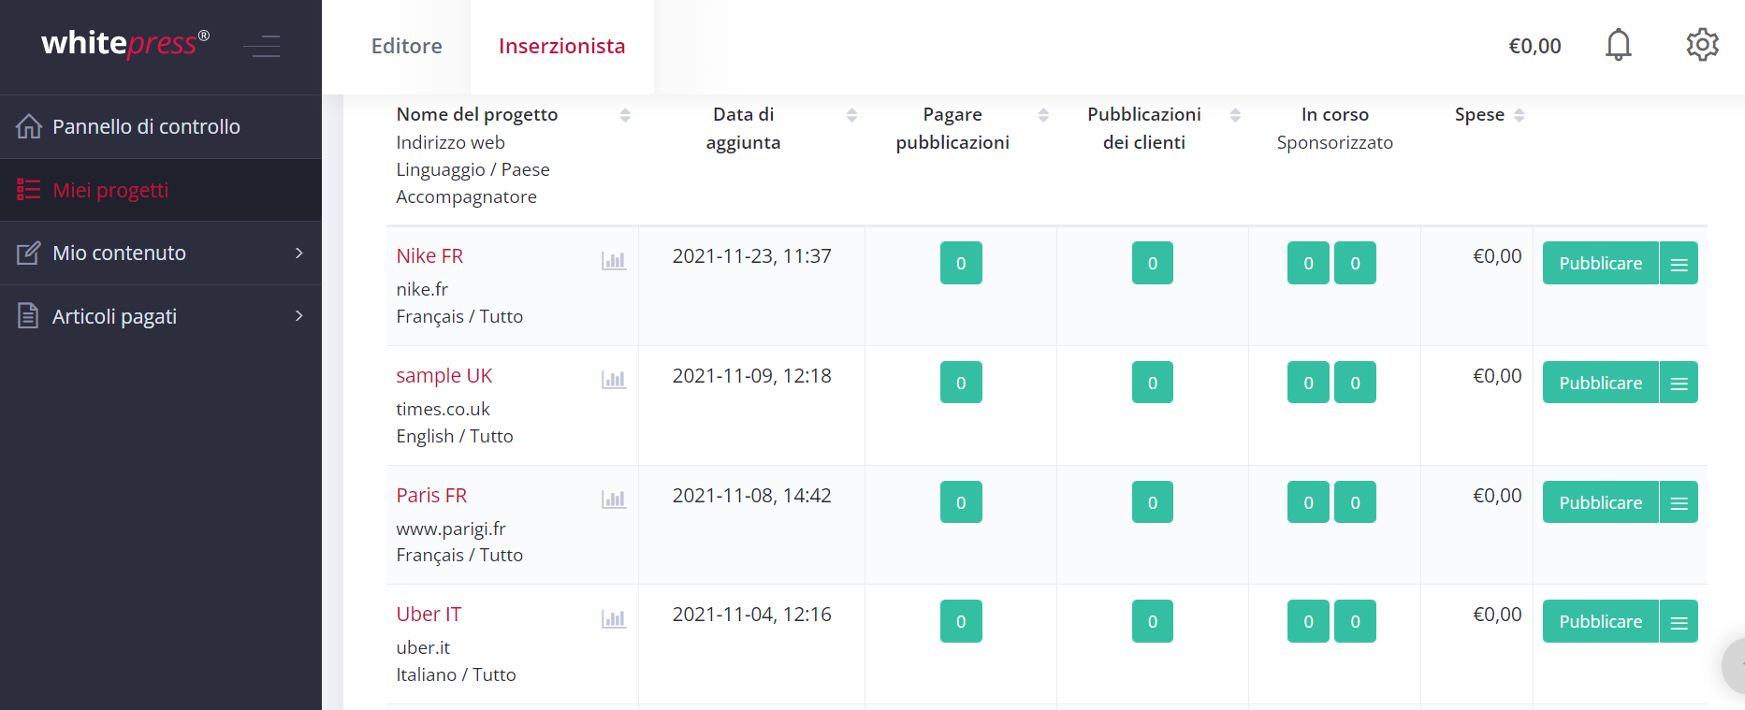Click Pubblicazioni dei clienti count for Uber IT

click(1153, 621)
